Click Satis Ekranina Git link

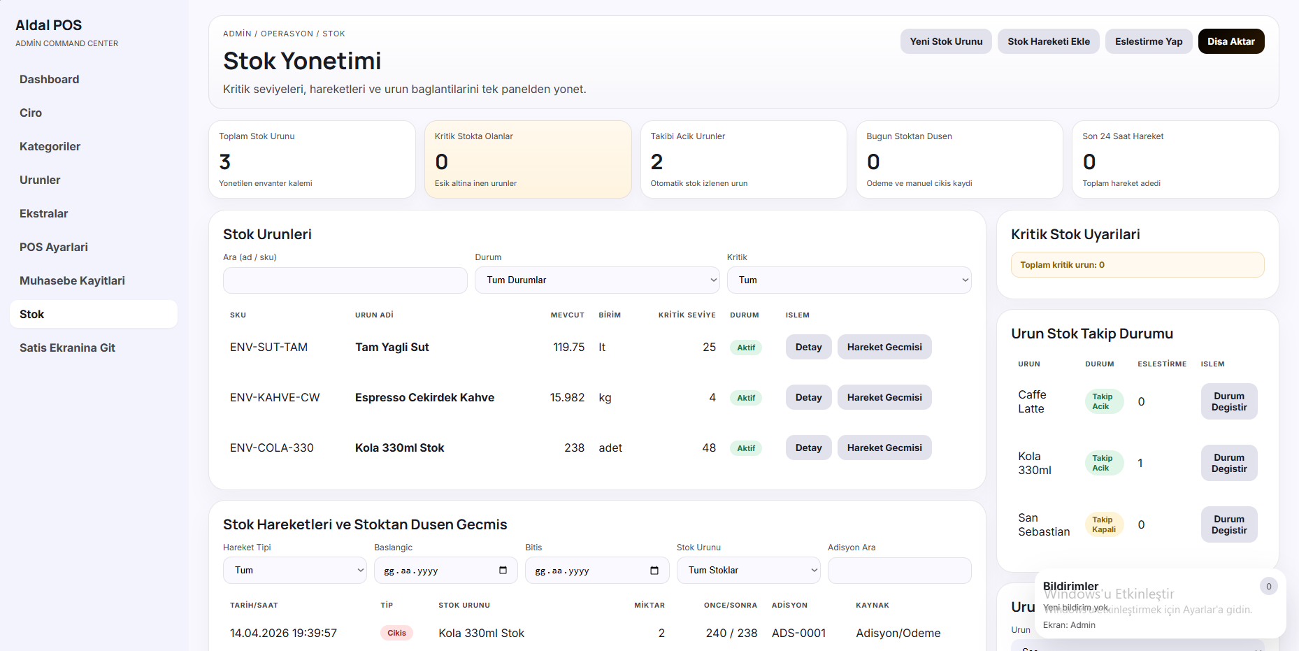94,348
